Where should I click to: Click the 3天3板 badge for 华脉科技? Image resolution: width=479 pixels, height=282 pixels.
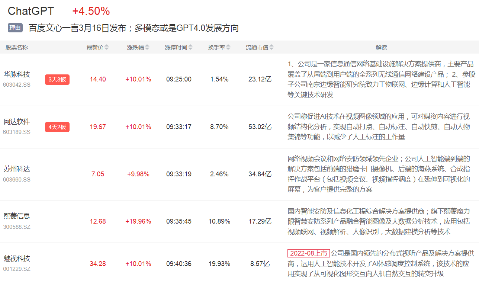[x=57, y=80]
